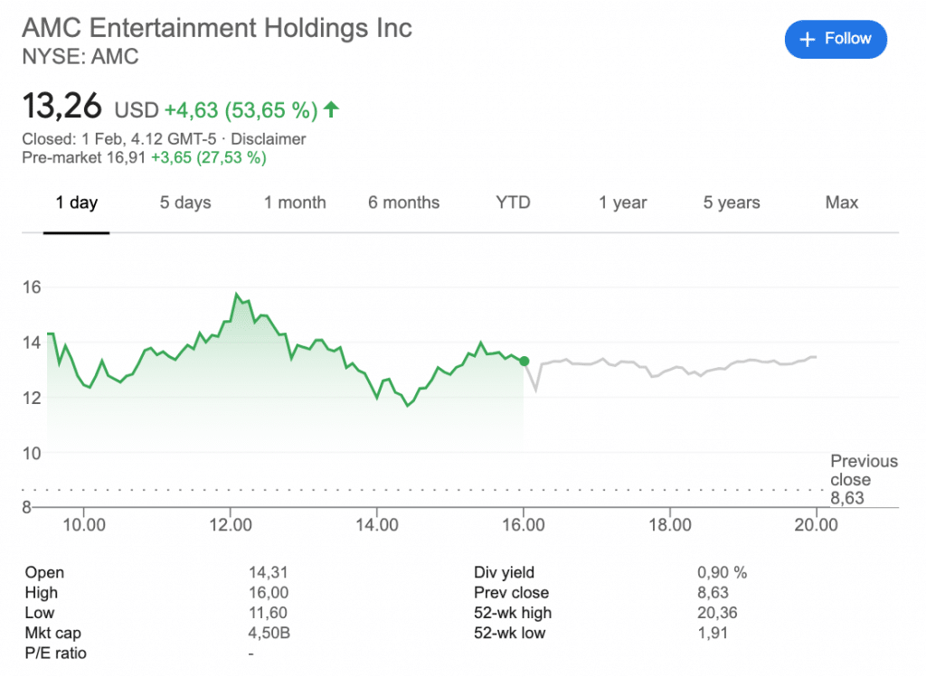This screenshot has height=677, width=926.
Task: View the 1 year chart tab
Action: (x=622, y=202)
